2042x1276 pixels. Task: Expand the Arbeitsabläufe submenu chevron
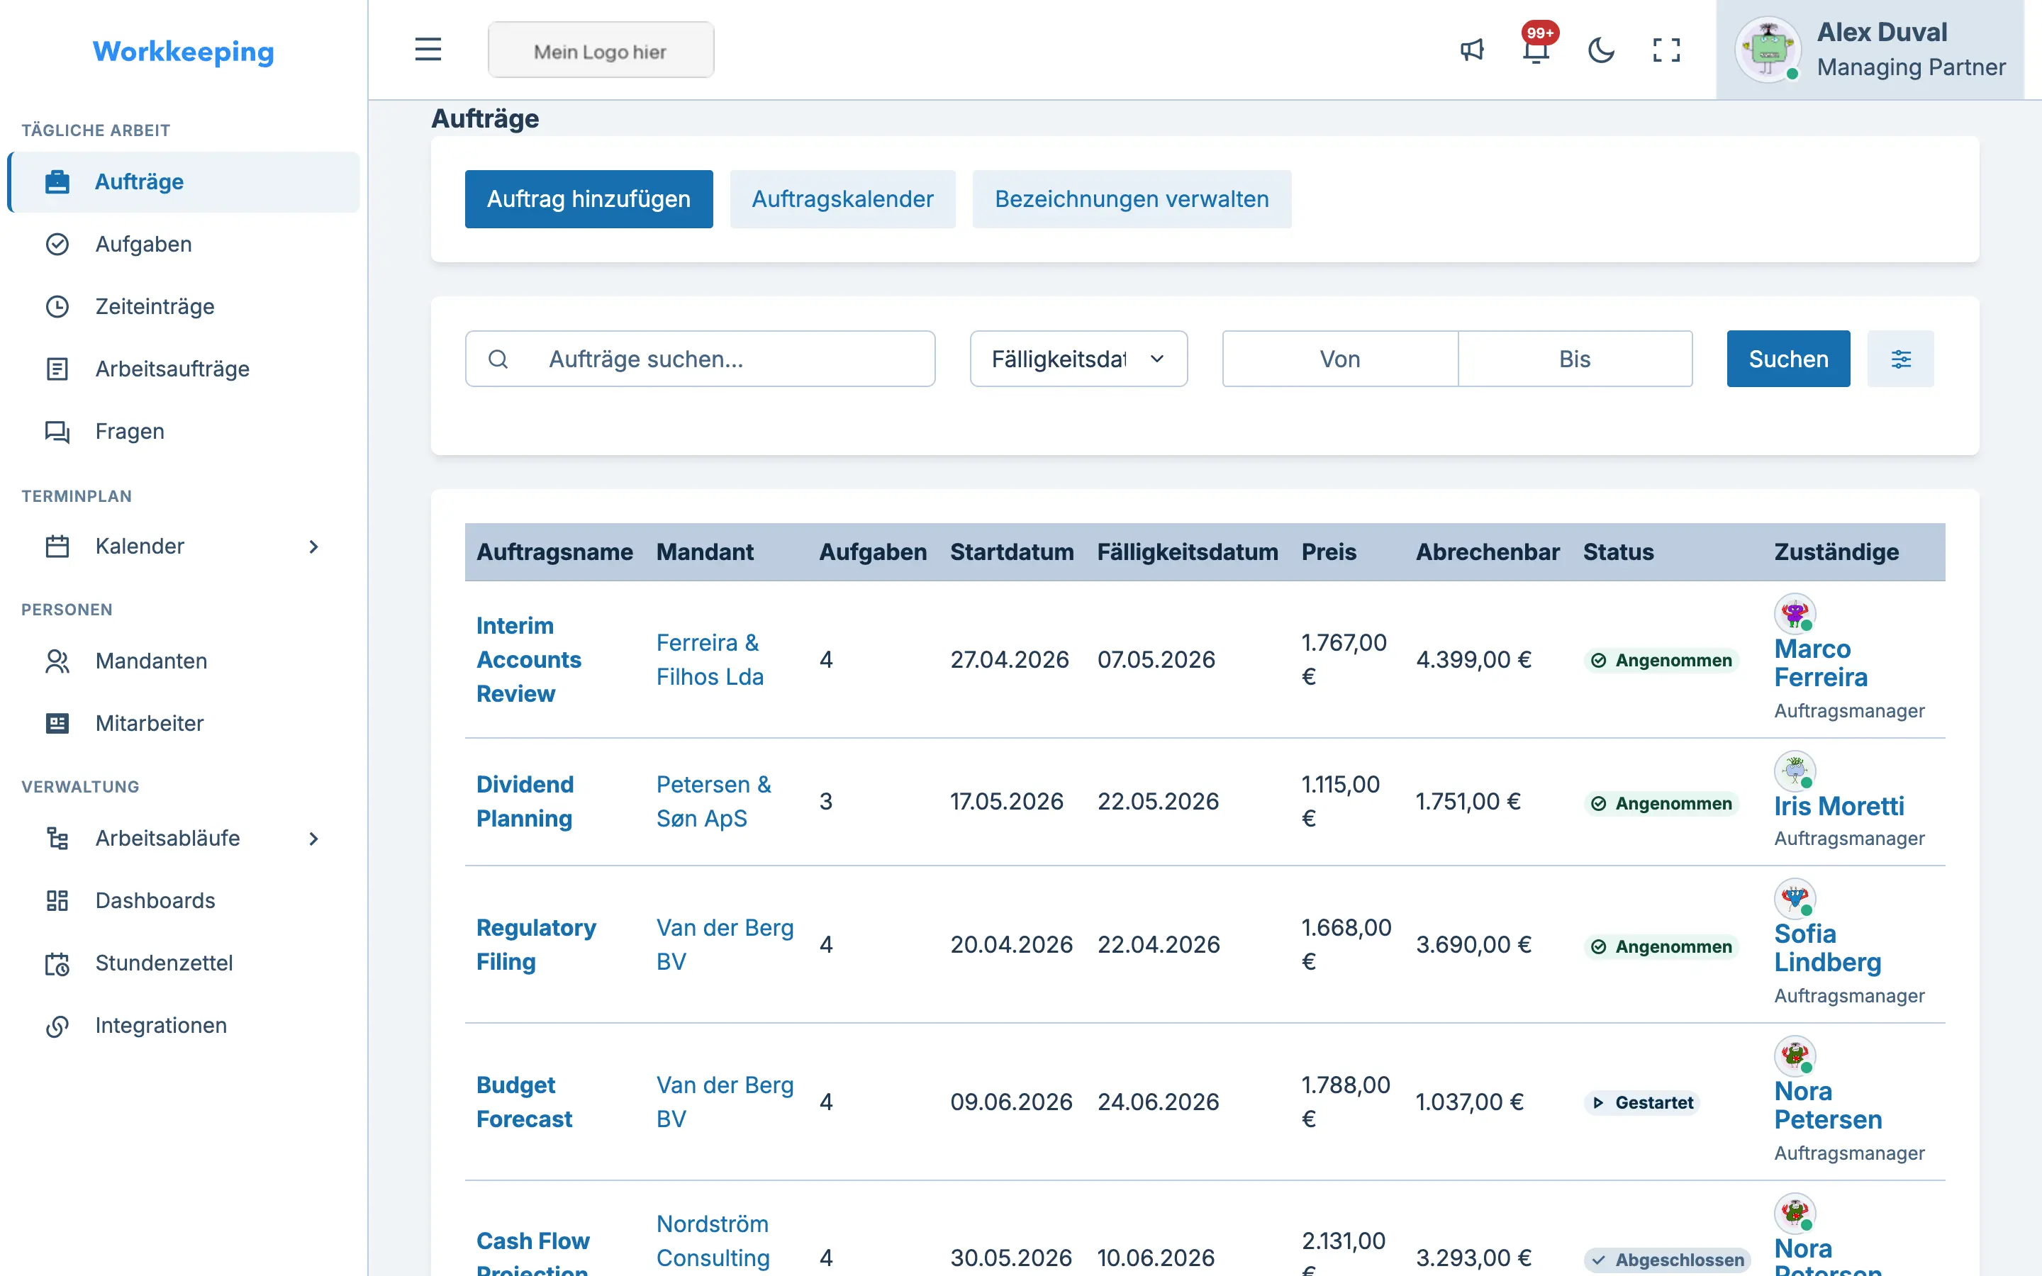(x=313, y=838)
